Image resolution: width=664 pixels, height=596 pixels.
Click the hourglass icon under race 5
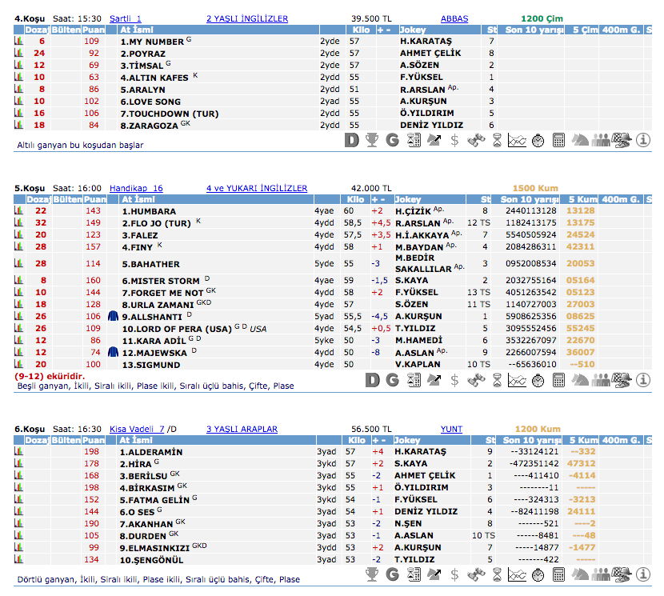pos(497,380)
